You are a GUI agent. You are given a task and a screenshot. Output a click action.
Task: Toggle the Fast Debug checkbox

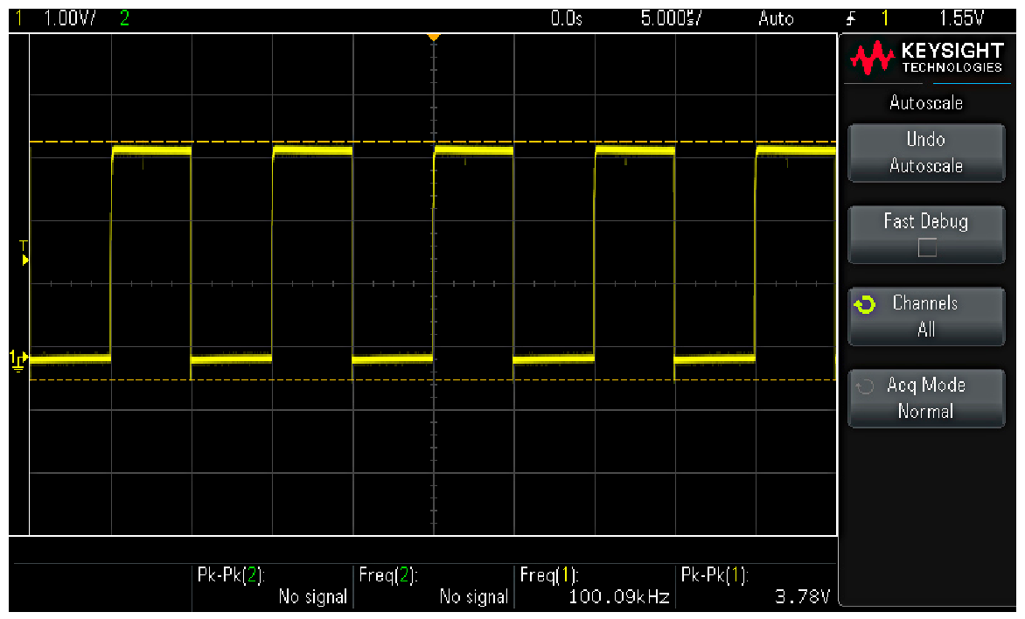click(x=926, y=247)
